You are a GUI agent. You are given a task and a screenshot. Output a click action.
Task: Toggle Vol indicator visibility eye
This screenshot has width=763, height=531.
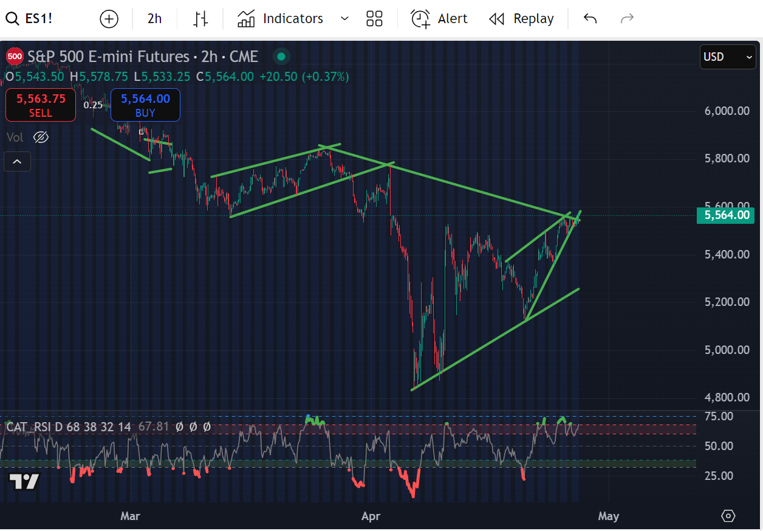(41, 137)
